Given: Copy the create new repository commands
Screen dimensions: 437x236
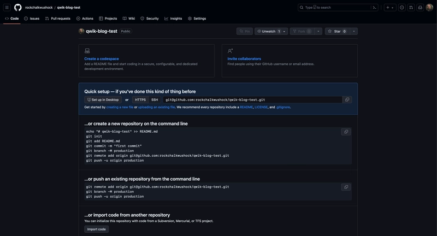Looking at the screenshot, I should [346, 132].
